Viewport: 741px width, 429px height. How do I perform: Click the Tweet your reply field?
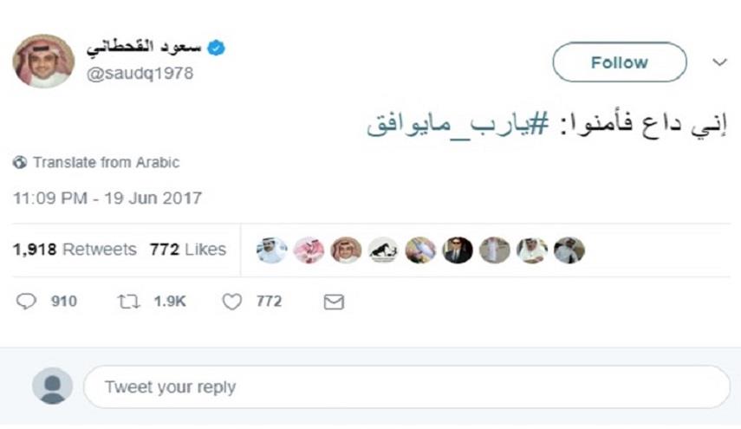(x=406, y=387)
